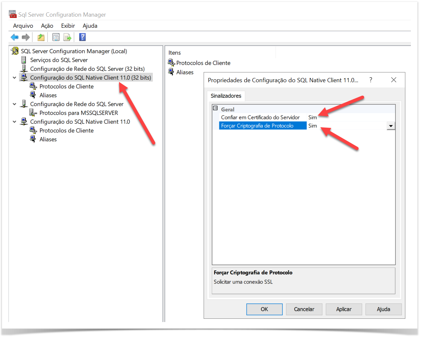This screenshot has width=422, height=338.
Task: Open the Arquivo menu
Action: click(x=23, y=26)
